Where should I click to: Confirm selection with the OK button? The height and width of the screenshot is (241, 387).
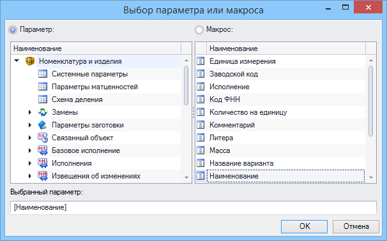pyautogui.click(x=305, y=226)
